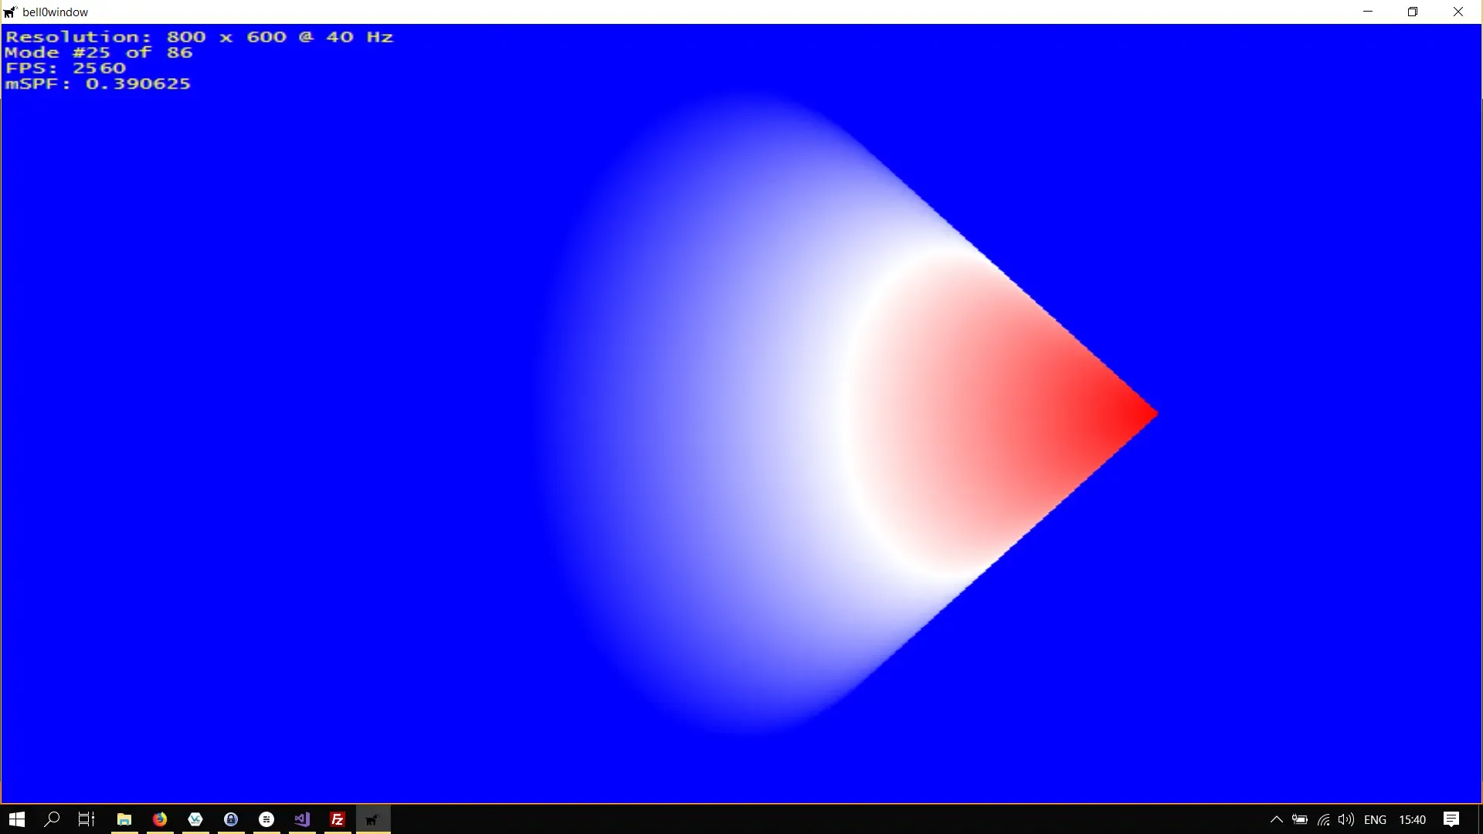1483x834 pixels.
Task: Open the ENG language selector
Action: (x=1377, y=819)
